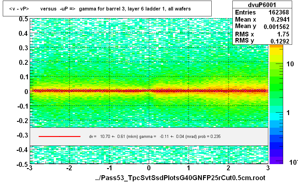
Task: Click y-axis label 0.3
Action: point(24,48)
